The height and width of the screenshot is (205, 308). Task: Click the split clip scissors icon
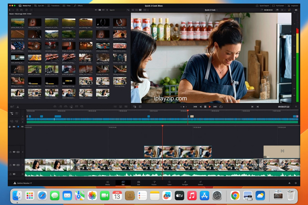tap(18, 107)
